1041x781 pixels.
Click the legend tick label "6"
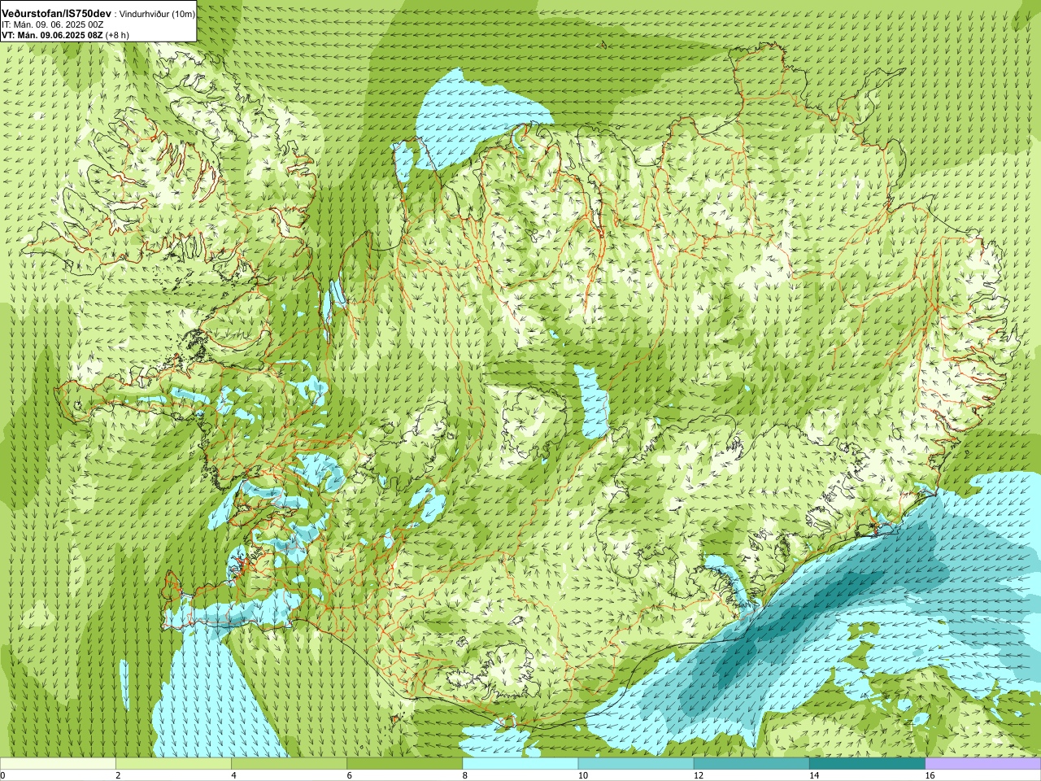pyautogui.click(x=350, y=775)
